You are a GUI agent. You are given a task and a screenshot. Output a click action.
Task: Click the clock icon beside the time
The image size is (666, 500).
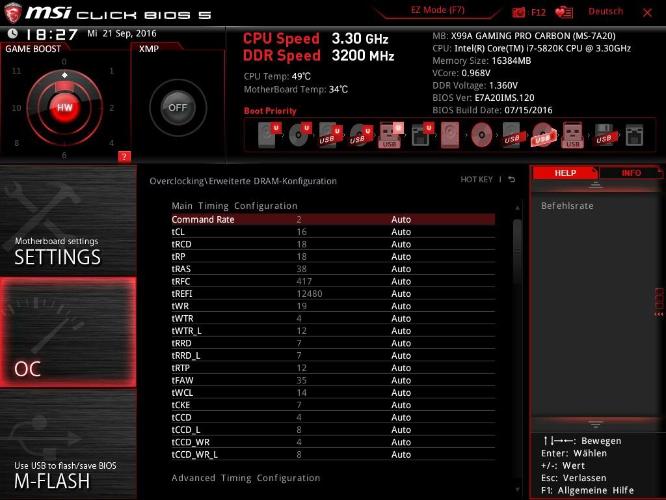pyautogui.click(x=13, y=33)
